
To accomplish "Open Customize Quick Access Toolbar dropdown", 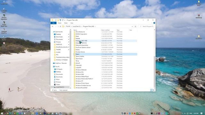I will click(x=65, y=20).
